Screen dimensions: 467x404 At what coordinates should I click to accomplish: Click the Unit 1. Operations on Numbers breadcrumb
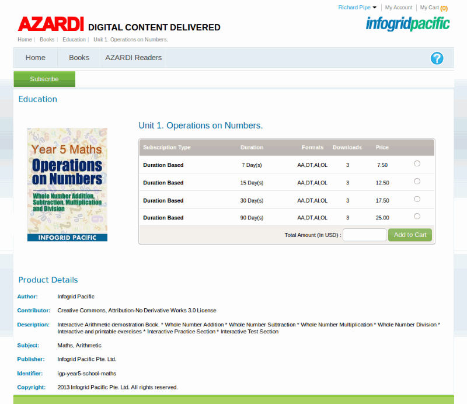tap(131, 40)
